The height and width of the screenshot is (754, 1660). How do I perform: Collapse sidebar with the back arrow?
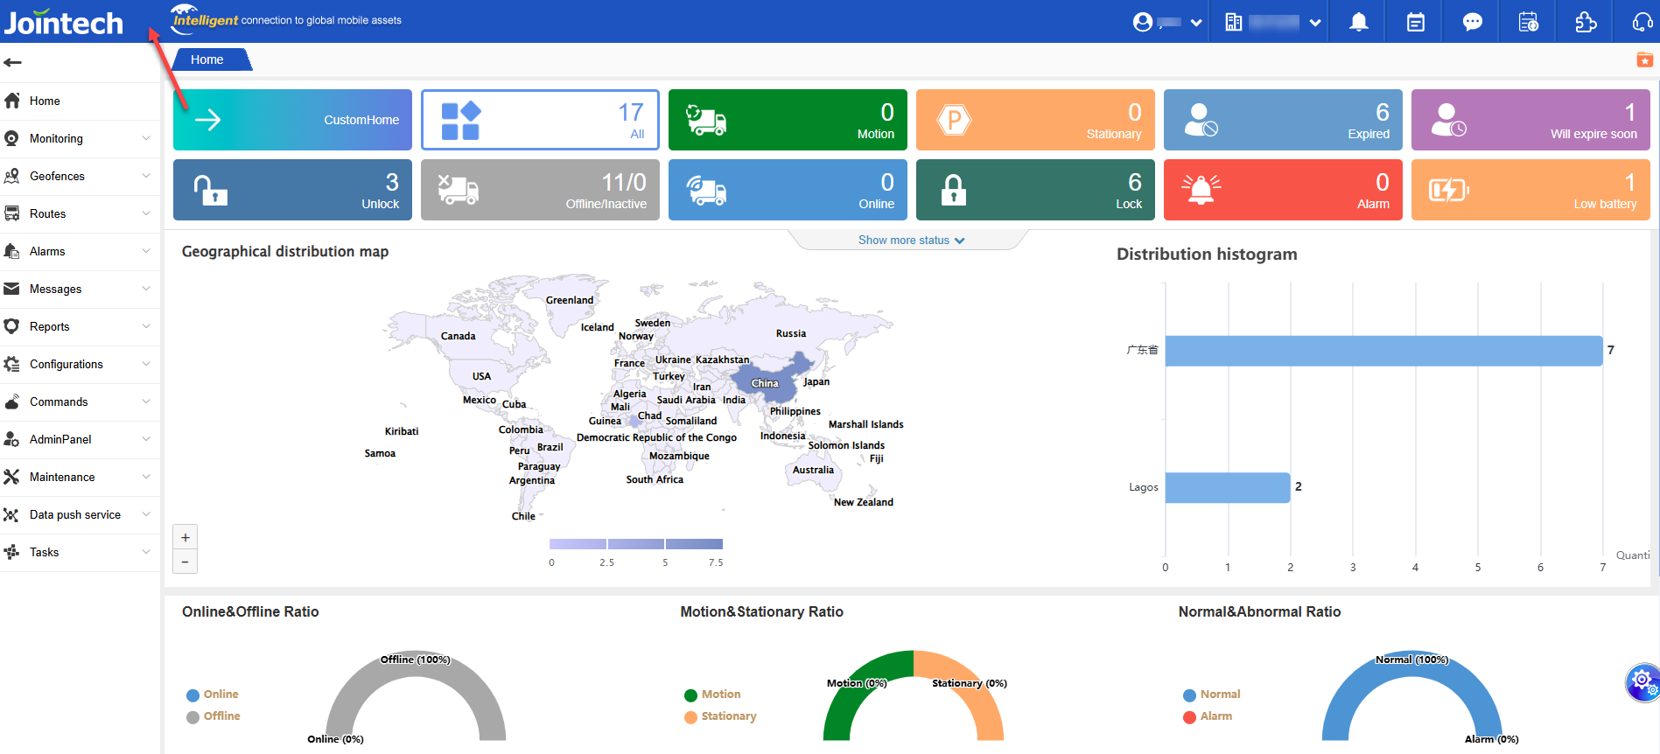[13, 62]
